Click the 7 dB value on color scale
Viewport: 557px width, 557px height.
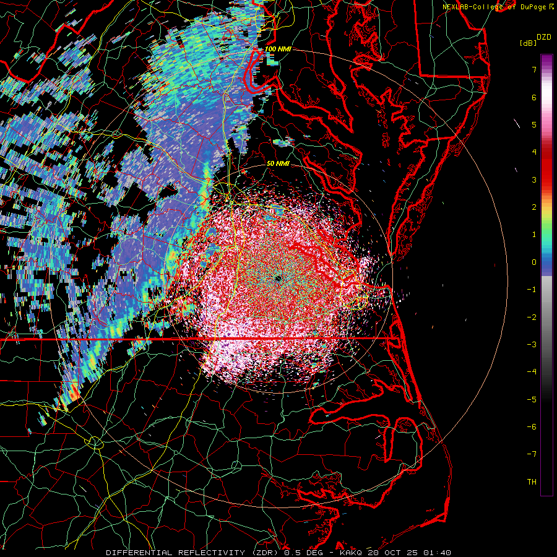[x=534, y=69]
